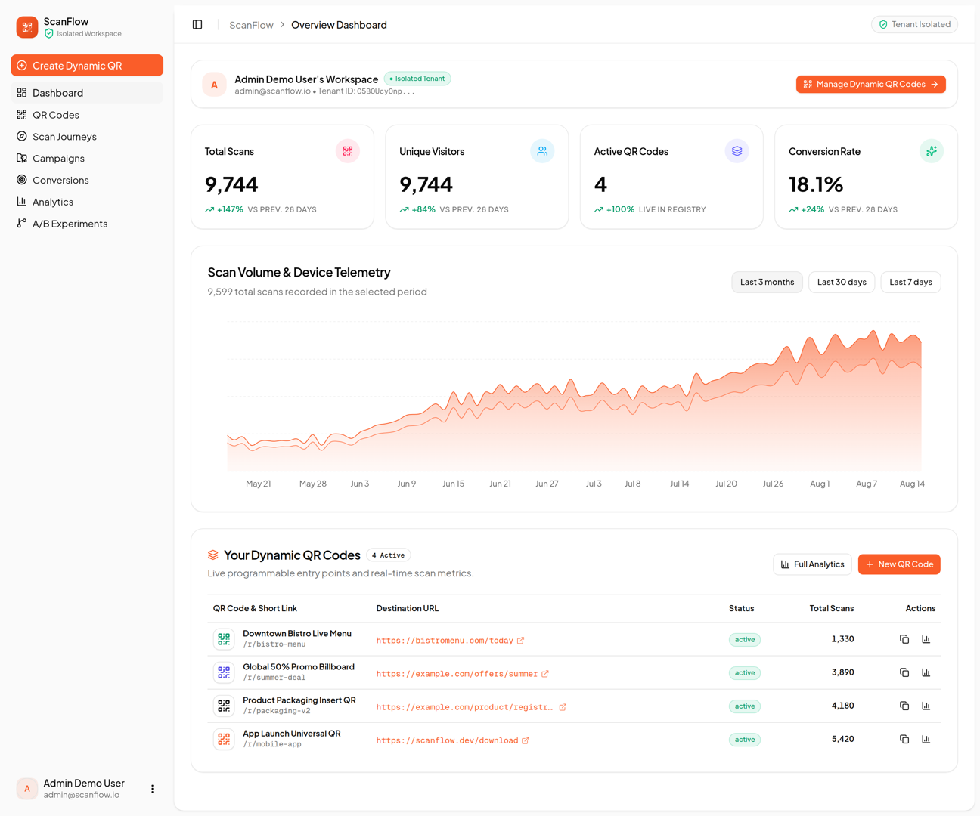Click the active status of Downtown Bistro
980x816 pixels.
pos(745,640)
